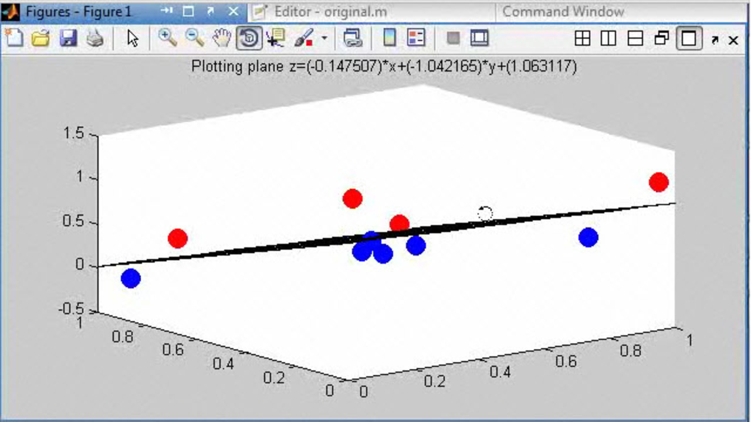This screenshot has height=422, width=751.
Task: Select the Pan hand tool
Action: pos(222,39)
